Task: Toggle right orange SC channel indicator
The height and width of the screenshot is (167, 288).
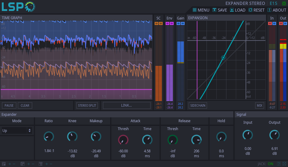Action: (x=161, y=23)
